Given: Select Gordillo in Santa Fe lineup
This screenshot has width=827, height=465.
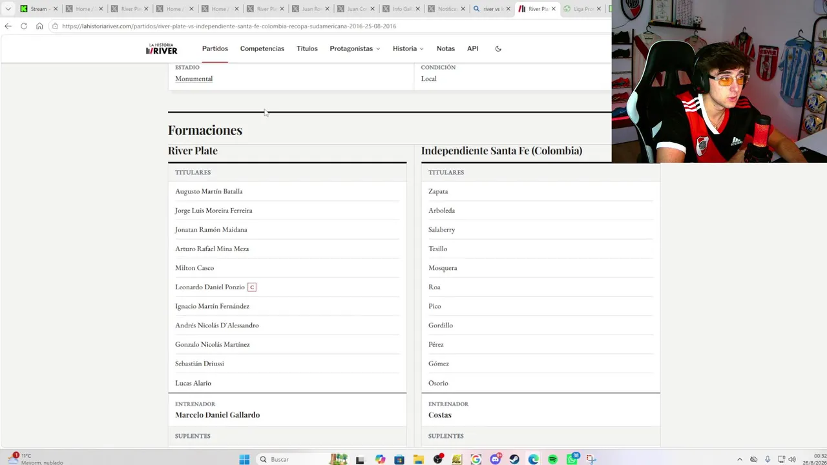Looking at the screenshot, I should point(441,325).
